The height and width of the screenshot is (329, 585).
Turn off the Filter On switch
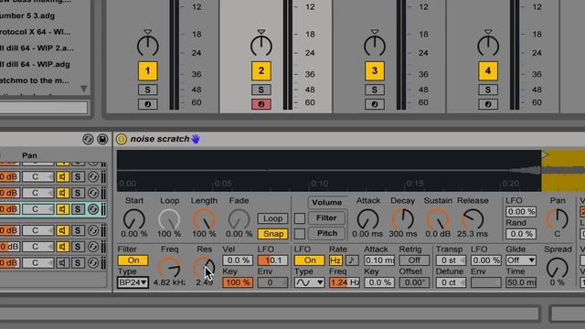[133, 260]
